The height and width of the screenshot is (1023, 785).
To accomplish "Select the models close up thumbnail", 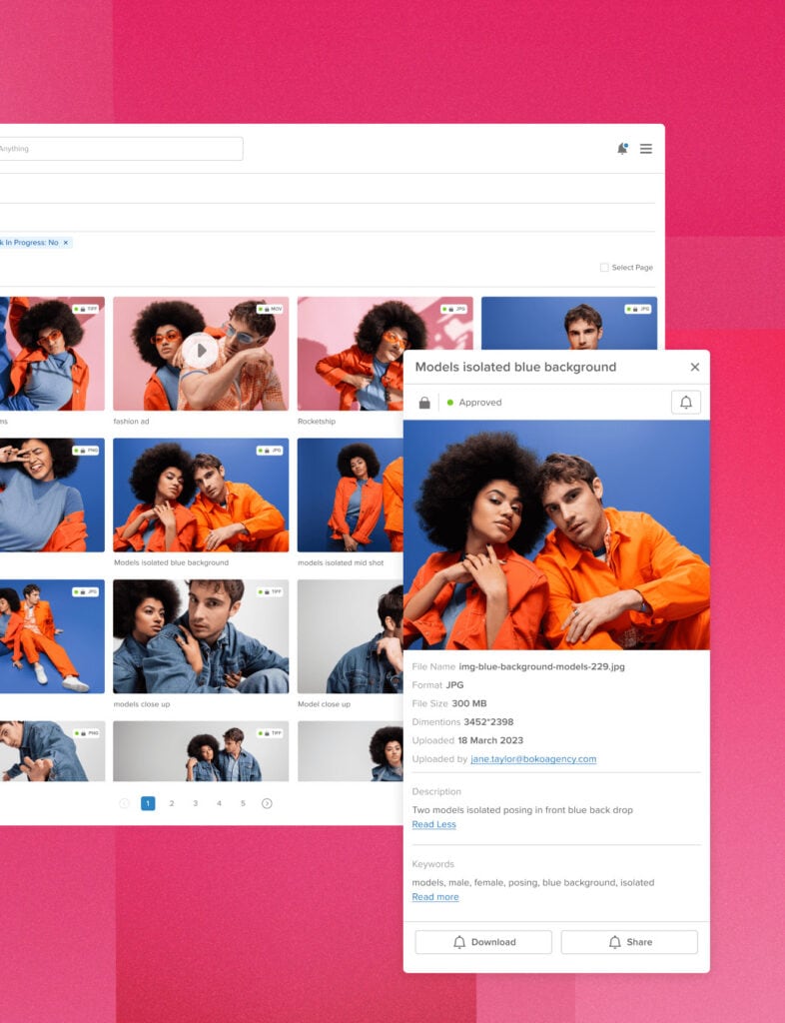I will pyautogui.click(x=200, y=636).
